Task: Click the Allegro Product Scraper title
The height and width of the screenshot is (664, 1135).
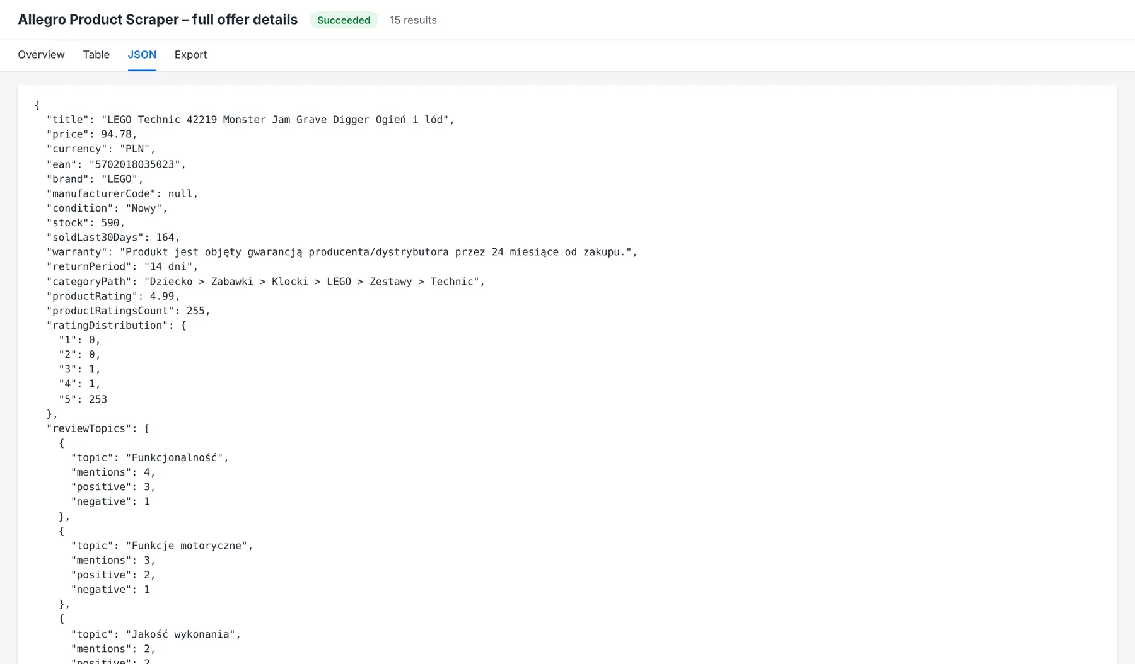Action: 158,20
